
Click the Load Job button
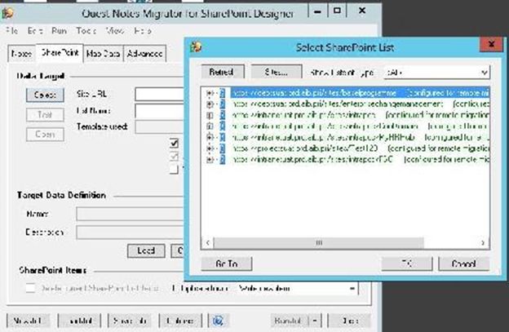point(80,321)
